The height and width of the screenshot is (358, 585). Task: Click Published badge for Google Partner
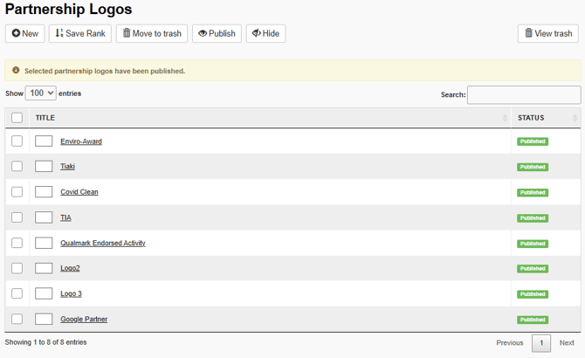click(x=533, y=320)
